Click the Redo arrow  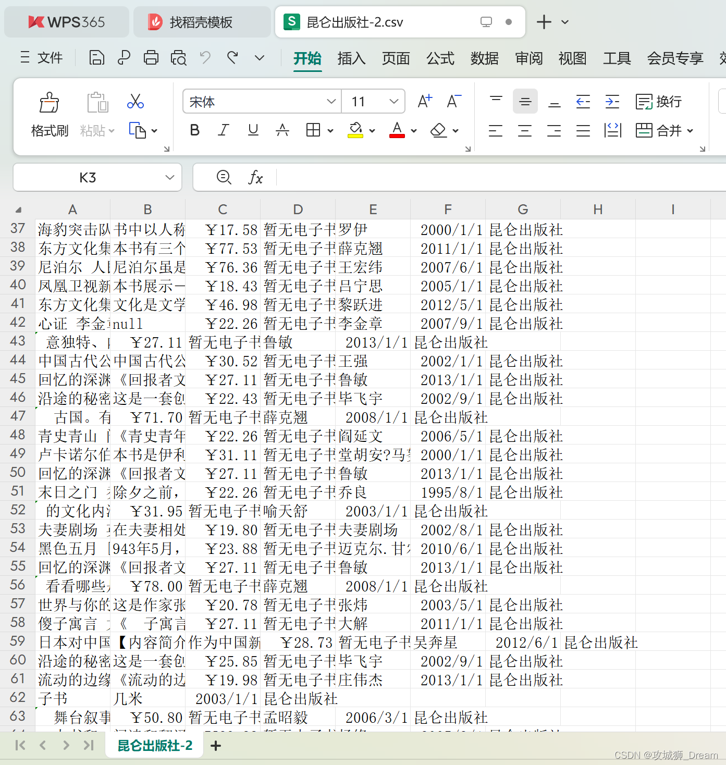tap(232, 57)
